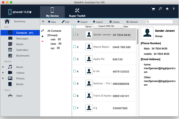Click Delete button

(x=114, y=22)
